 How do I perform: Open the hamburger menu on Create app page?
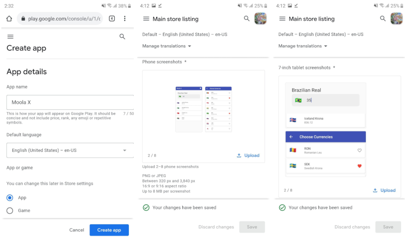pos(10,37)
